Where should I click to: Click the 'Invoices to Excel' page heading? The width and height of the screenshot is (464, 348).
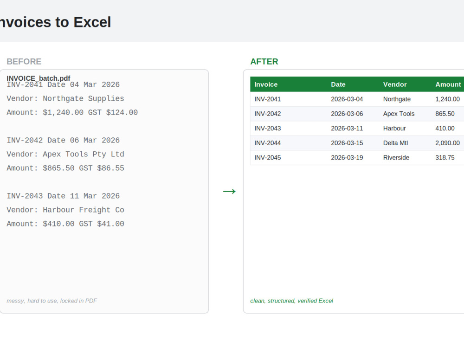pyautogui.click(x=55, y=22)
